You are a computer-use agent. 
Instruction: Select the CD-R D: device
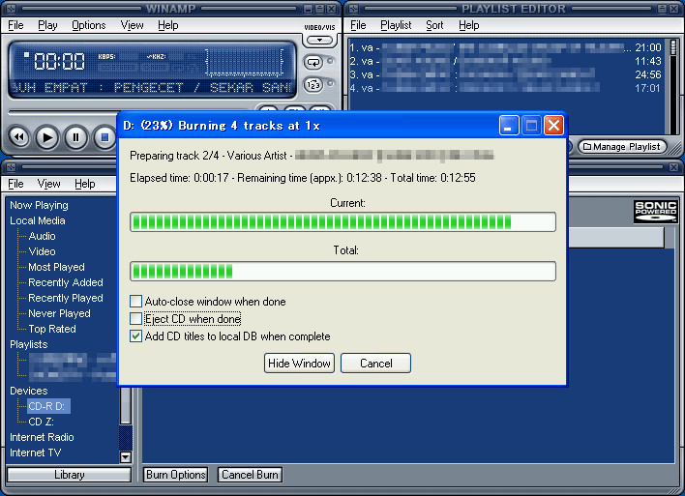[x=48, y=406]
